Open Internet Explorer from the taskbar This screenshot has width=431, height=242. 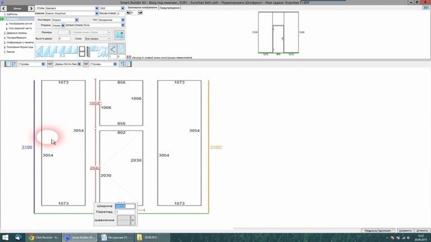pyautogui.click(x=18, y=237)
